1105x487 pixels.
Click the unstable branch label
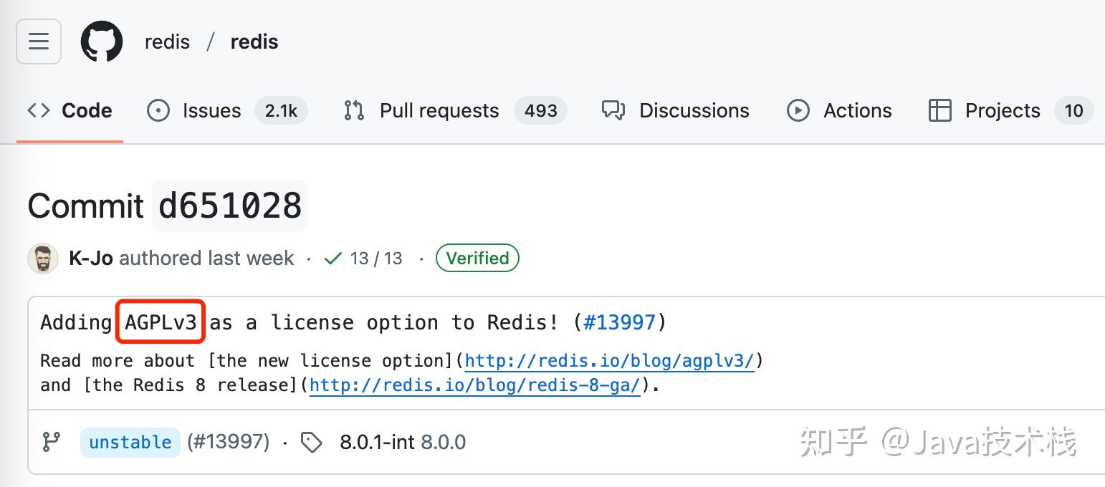[x=130, y=442]
